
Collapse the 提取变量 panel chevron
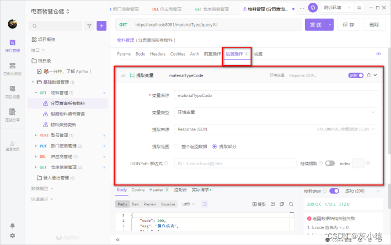pyautogui.click(x=376, y=75)
